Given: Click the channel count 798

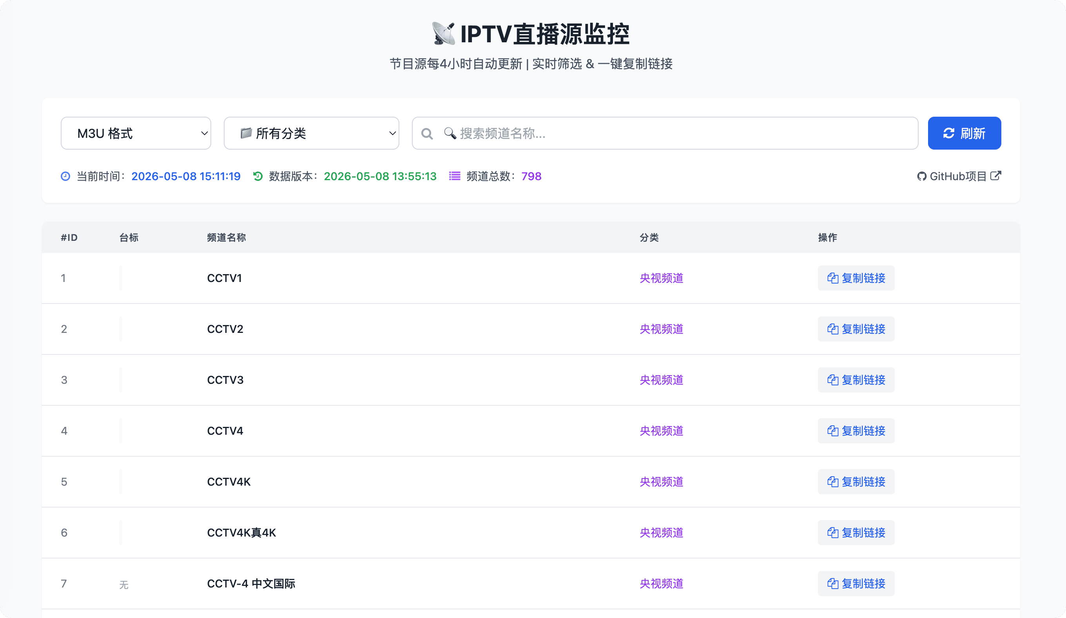Looking at the screenshot, I should click(531, 176).
